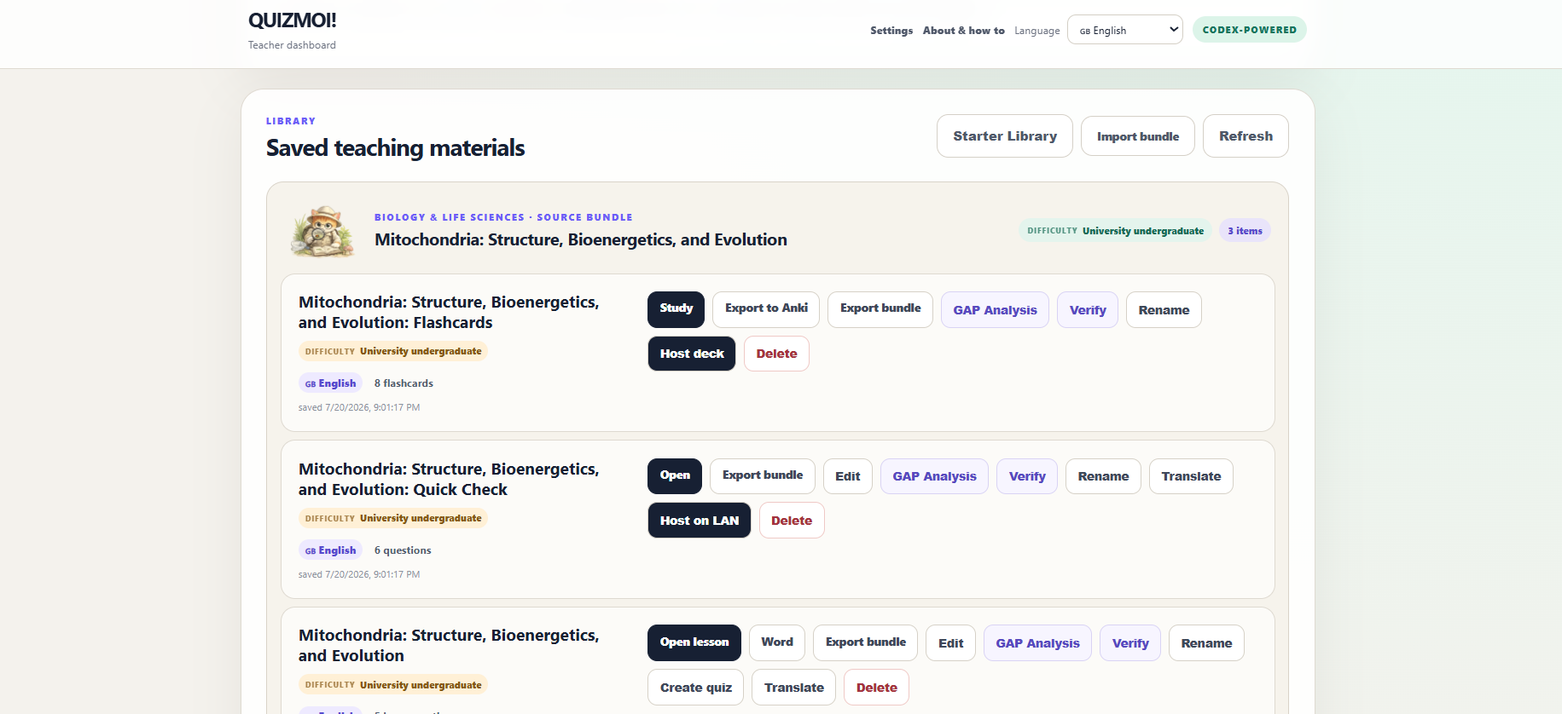Open About & how to page
This screenshot has height=714, width=1562.
[964, 31]
